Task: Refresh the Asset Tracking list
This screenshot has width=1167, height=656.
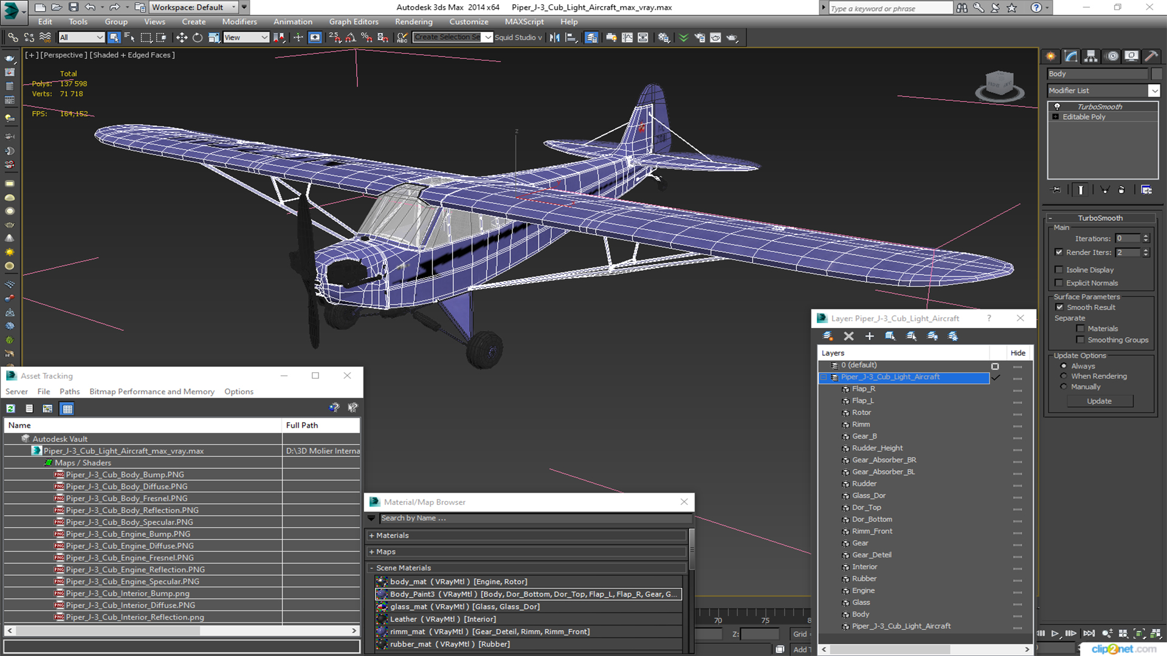Action: click(x=11, y=409)
